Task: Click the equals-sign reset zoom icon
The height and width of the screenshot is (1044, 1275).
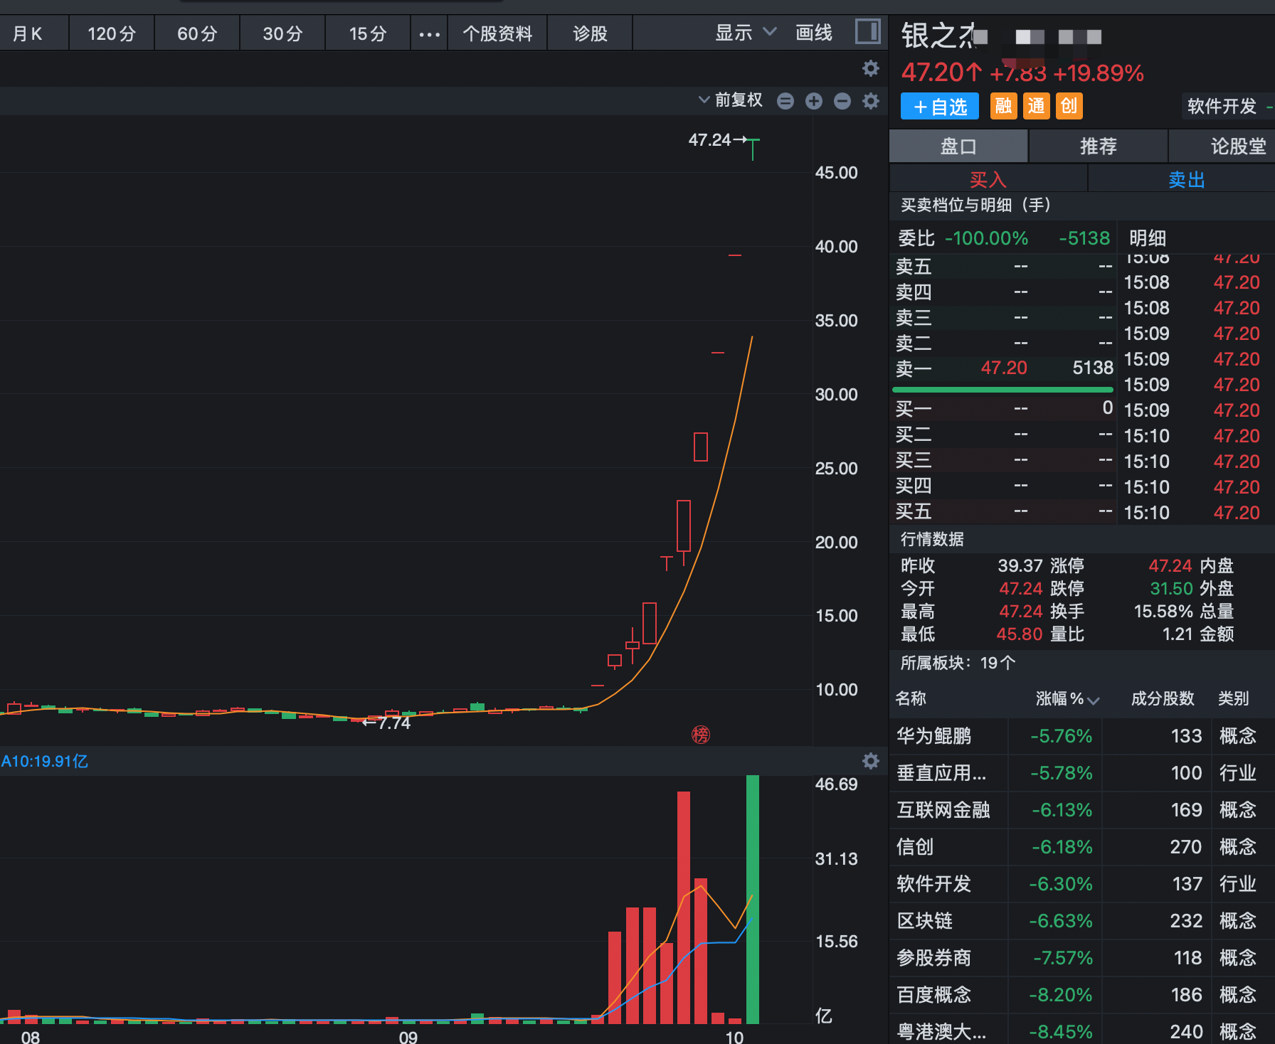Action: (x=785, y=101)
